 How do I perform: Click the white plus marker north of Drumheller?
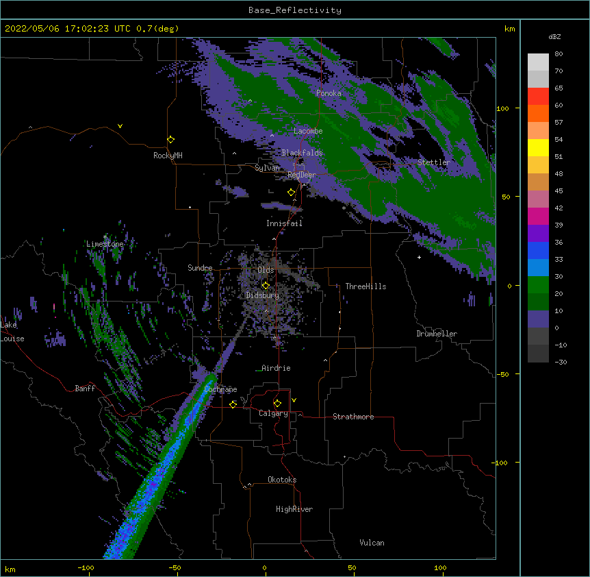pos(419,257)
